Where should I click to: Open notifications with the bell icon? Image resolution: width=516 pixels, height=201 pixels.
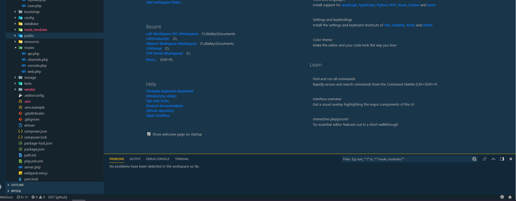[510, 197]
